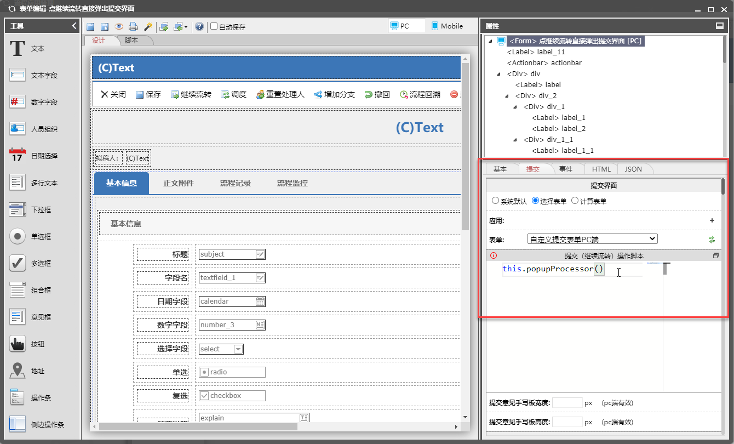Open the select field dropdown on the canvas
The height and width of the screenshot is (444, 734).
click(x=238, y=349)
